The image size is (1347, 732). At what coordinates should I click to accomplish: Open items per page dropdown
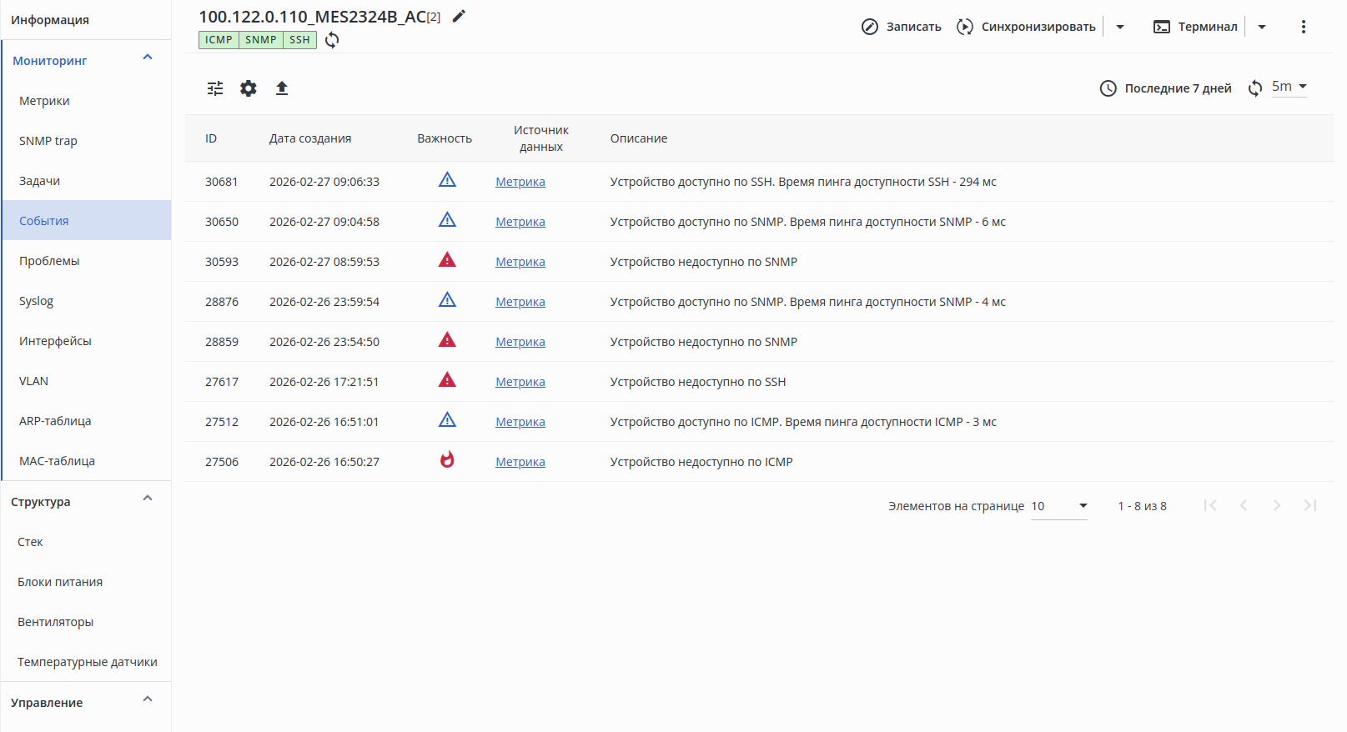pyautogui.click(x=1059, y=506)
